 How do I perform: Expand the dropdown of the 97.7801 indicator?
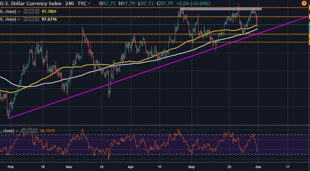click(x=19, y=12)
